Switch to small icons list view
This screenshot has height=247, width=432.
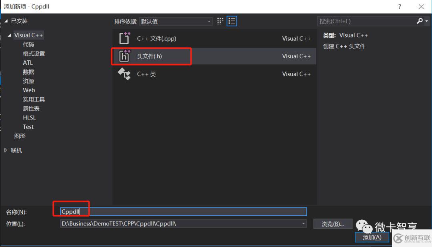click(232, 21)
